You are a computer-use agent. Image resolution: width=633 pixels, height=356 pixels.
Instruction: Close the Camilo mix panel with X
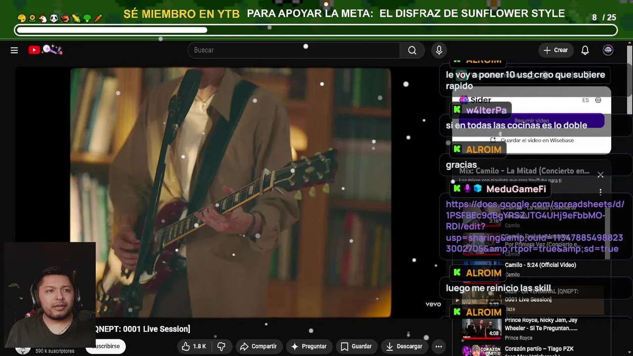600,175
